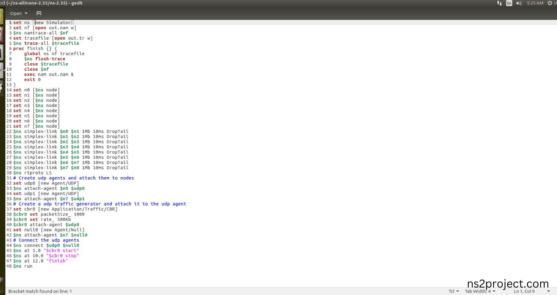Click line 'set nf [open out.nam w]'
This screenshot has height=295, width=557.
(x=45, y=28)
